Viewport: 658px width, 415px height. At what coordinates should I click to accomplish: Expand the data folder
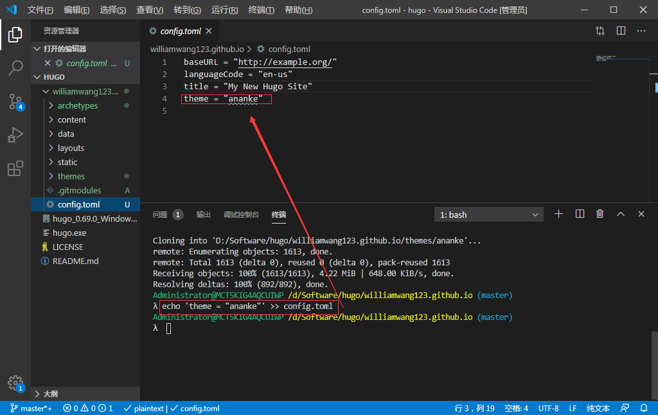coord(51,134)
